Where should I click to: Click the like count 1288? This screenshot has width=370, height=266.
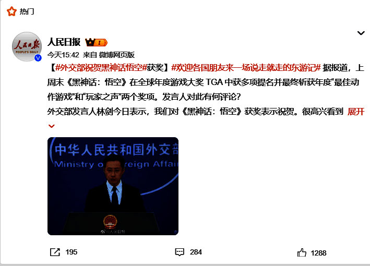point(318,253)
